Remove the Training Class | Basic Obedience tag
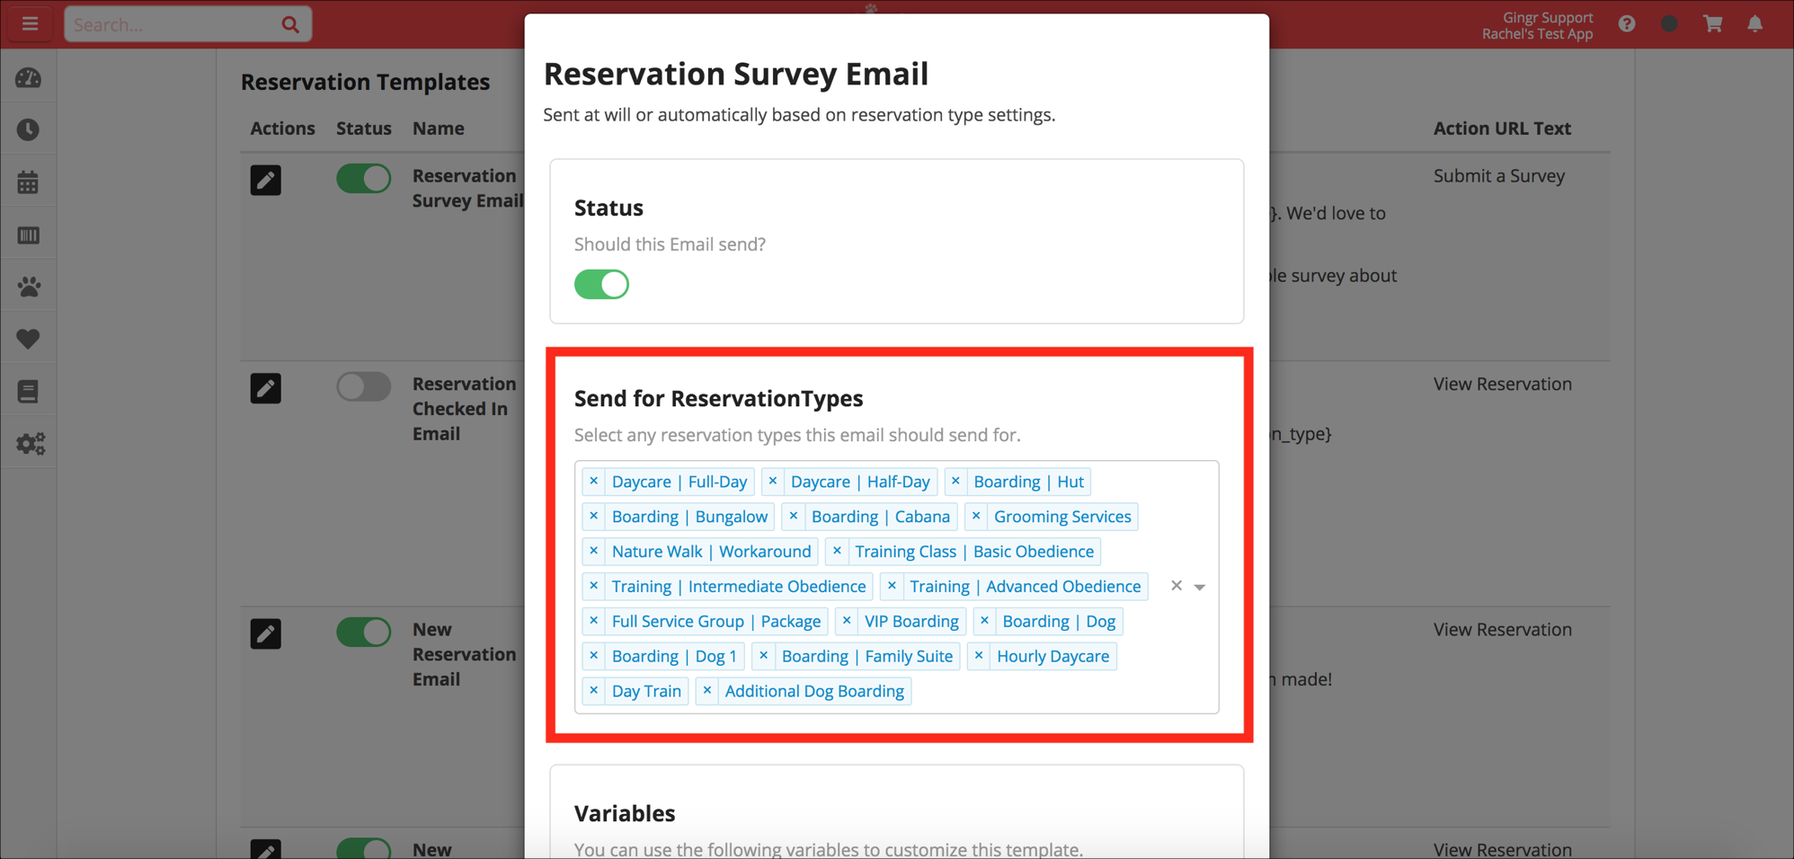Image resolution: width=1794 pixels, height=859 pixels. pyautogui.click(x=838, y=552)
